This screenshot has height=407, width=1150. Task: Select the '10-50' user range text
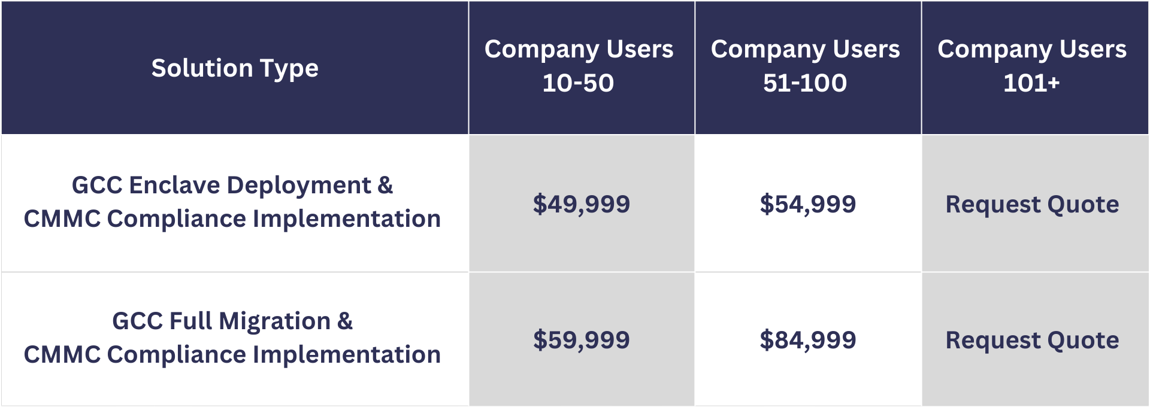click(x=578, y=83)
